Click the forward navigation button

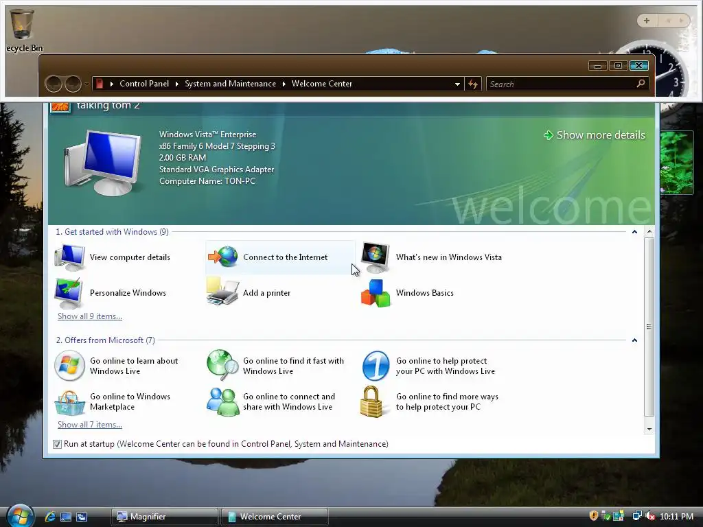tap(73, 84)
